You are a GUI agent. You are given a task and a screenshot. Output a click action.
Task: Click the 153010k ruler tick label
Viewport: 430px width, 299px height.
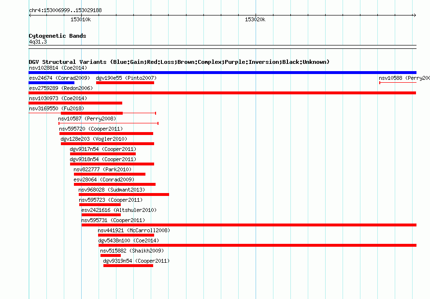pyautogui.click(x=81, y=19)
